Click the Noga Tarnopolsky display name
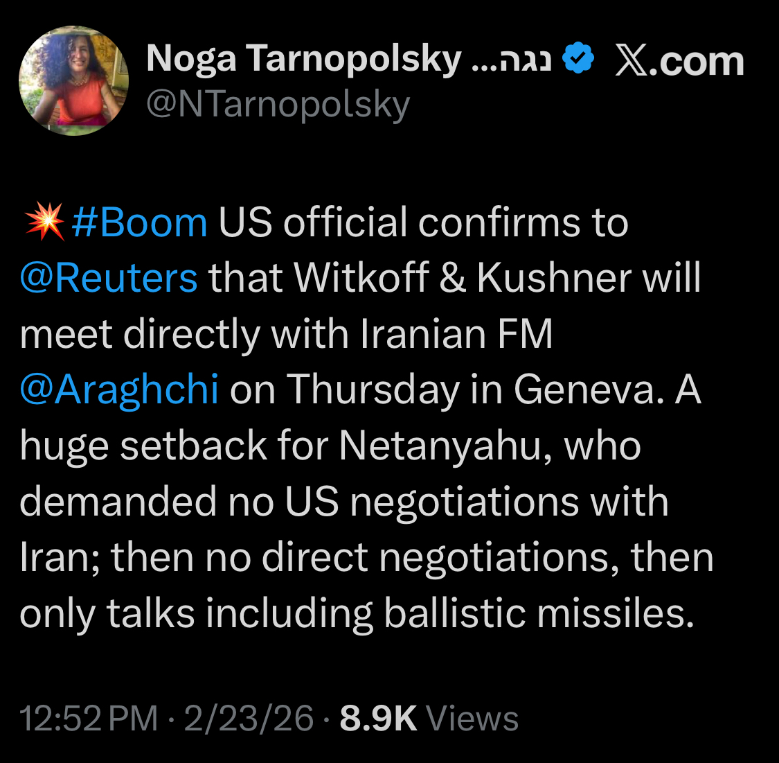 [303, 59]
